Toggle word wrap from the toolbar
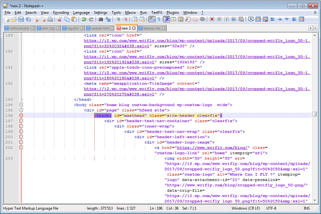 pos(152,19)
